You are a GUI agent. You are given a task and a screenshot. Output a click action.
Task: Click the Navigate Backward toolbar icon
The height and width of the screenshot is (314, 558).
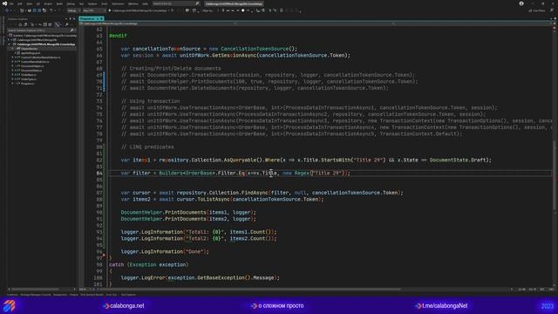[7, 10]
